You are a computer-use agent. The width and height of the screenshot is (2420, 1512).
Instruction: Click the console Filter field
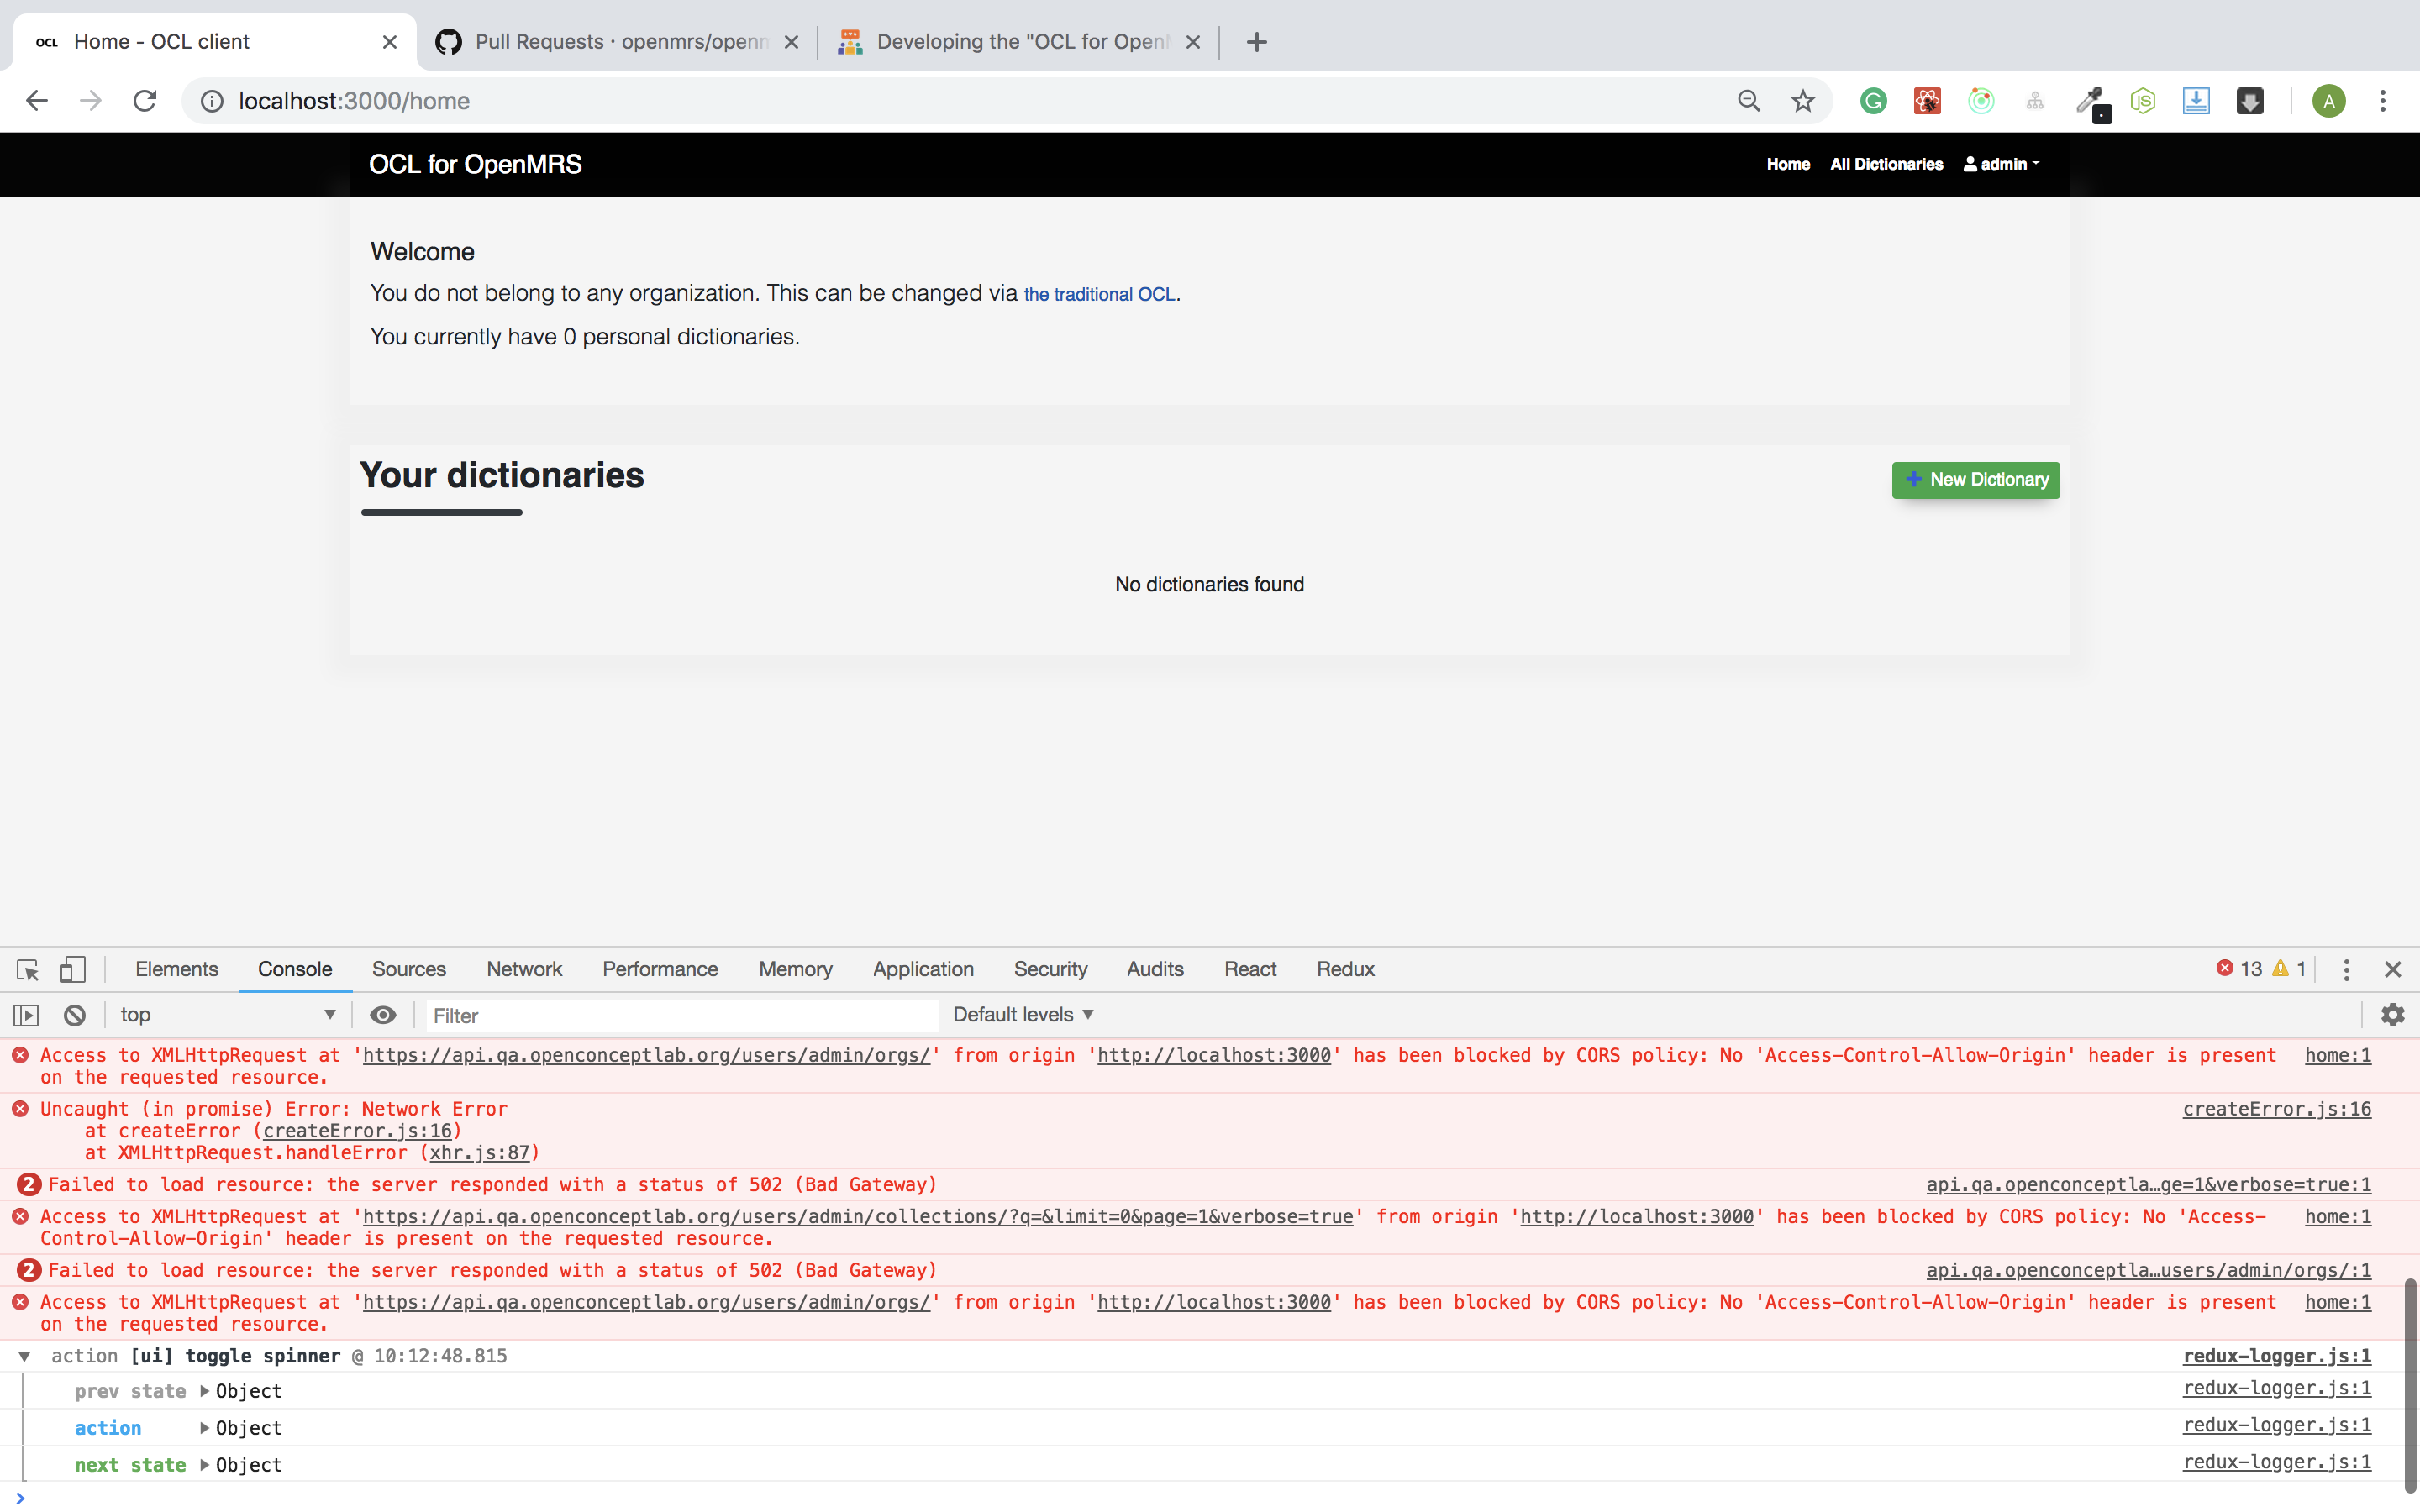[x=682, y=1015]
